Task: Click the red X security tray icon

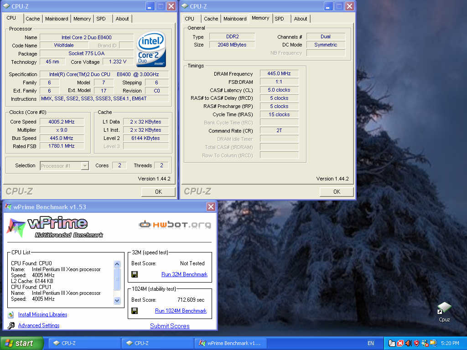Action: point(400,343)
